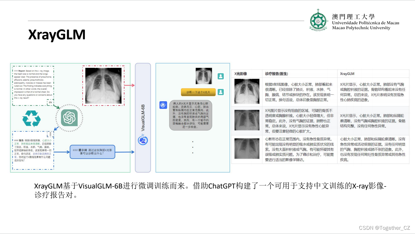Click the 文 language tag on the Chinese report box
Screen dimensions: 415x234
click(50, 134)
